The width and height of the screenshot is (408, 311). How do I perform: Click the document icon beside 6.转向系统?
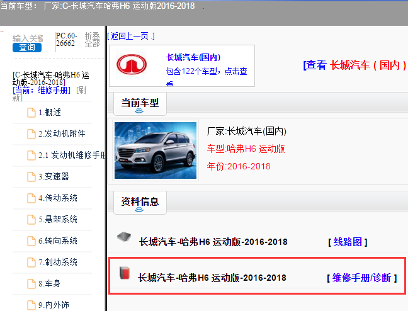tap(31, 241)
